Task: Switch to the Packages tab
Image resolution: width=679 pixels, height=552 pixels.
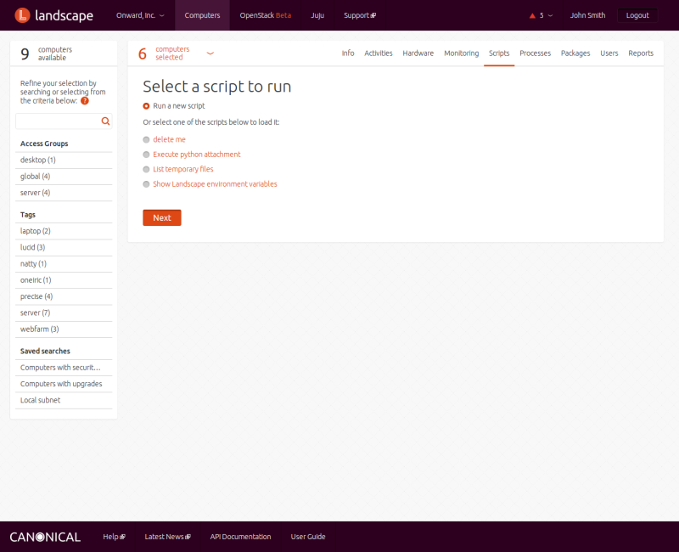Action: coord(575,54)
